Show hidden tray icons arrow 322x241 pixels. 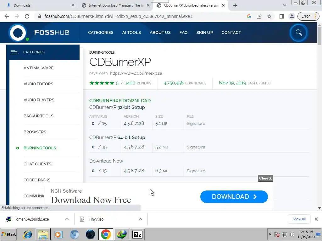tap(270, 234)
